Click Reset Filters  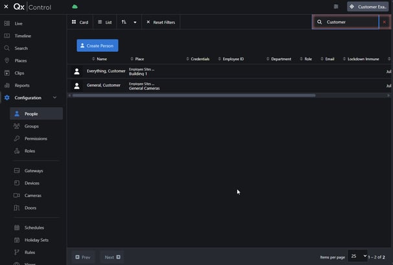click(161, 22)
